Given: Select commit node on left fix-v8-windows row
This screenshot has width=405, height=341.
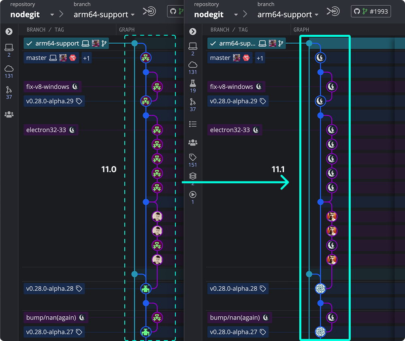Looking at the screenshot, I should click(157, 87).
